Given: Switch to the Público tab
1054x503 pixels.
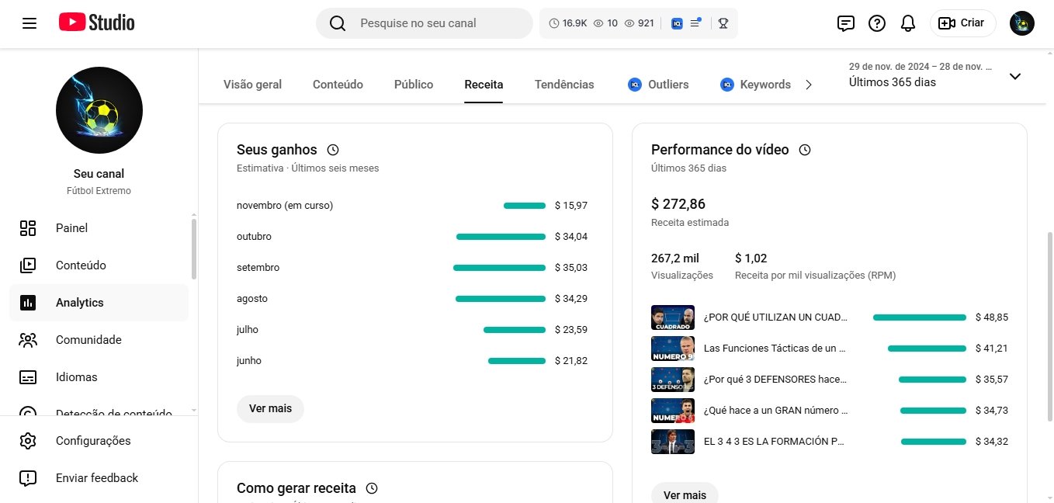Looking at the screenshot, I should tap(413, 85).
